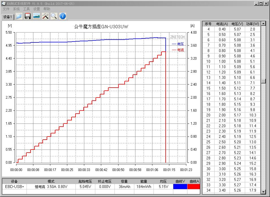Click the EBD-USB+ device cell

pos(14,187)
